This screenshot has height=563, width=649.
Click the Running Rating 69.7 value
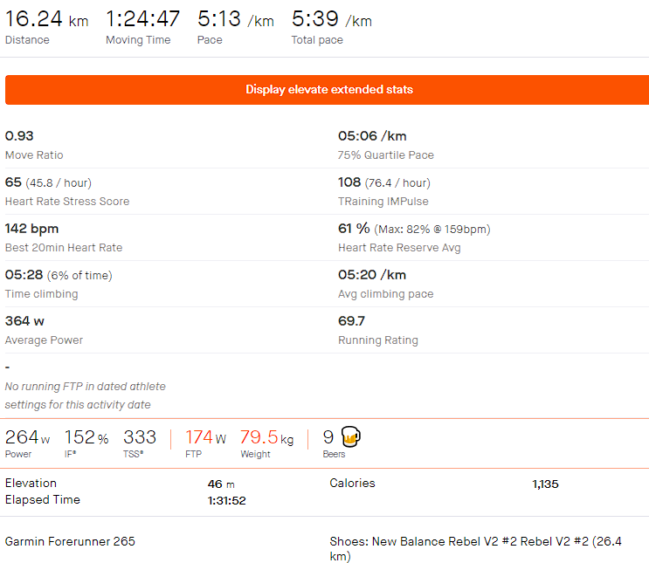(351, 321)
